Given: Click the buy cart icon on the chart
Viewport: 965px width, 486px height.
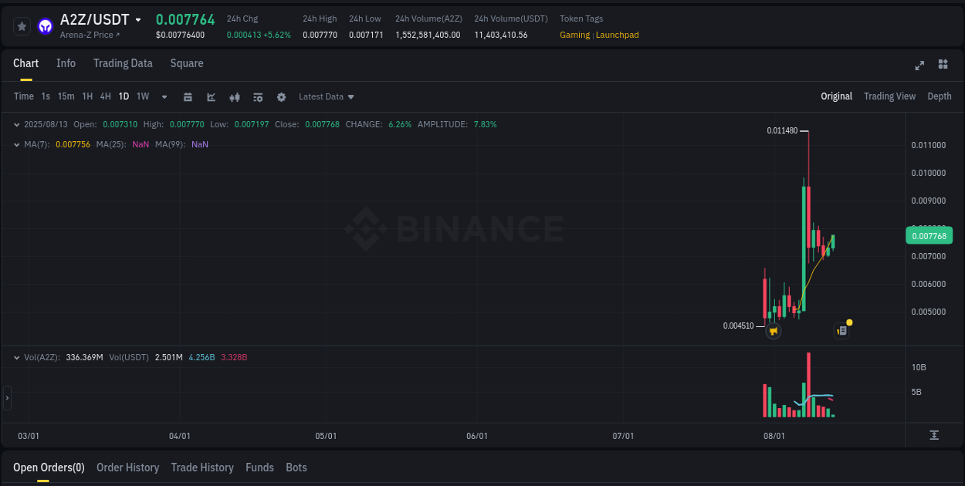Looking at the screenshot, I should (774, 330).
